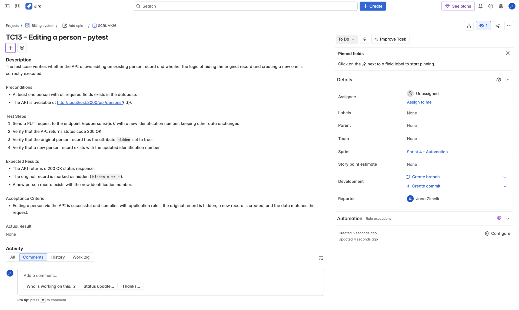Expand the Automation rule executions section
Viewport: 519px width, 310px height.
[x=508, y=219]
